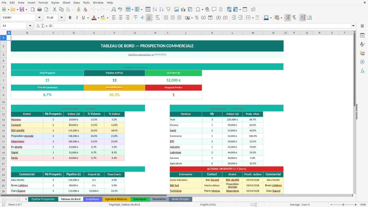
Task: Click the column D header
Action: [74, 33]
